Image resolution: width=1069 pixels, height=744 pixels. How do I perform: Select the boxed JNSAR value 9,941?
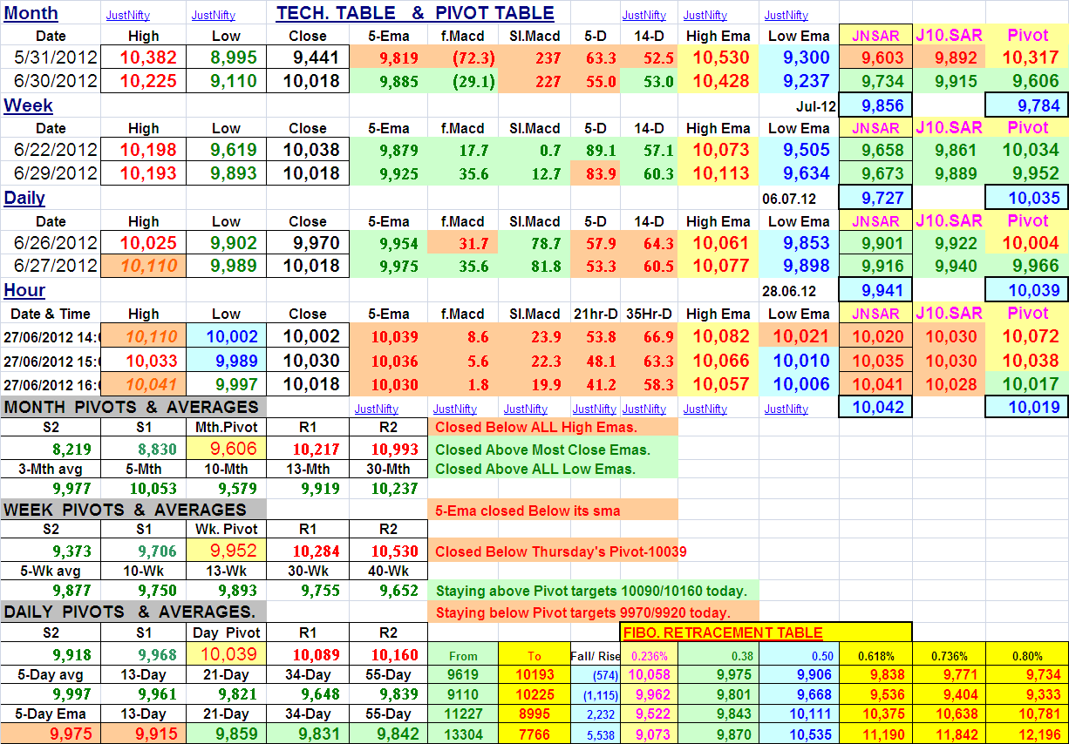(x=875, y=290)
